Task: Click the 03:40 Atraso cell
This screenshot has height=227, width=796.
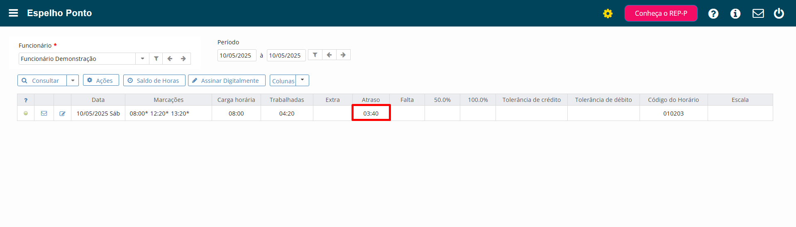Action: click(371, 113)
